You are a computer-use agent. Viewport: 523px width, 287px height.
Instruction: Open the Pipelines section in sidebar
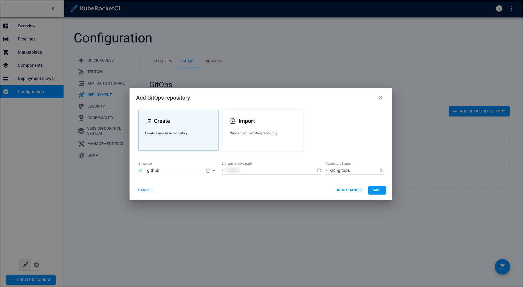click(27, 39)
